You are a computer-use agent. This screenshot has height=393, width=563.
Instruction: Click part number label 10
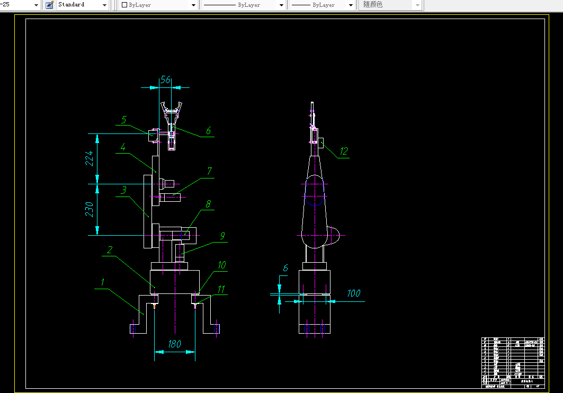[222, 265]
